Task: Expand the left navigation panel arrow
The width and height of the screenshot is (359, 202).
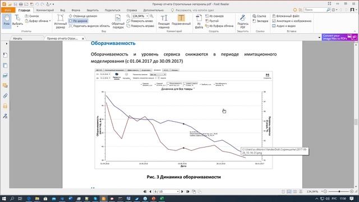Action: (x=7, y=44)
